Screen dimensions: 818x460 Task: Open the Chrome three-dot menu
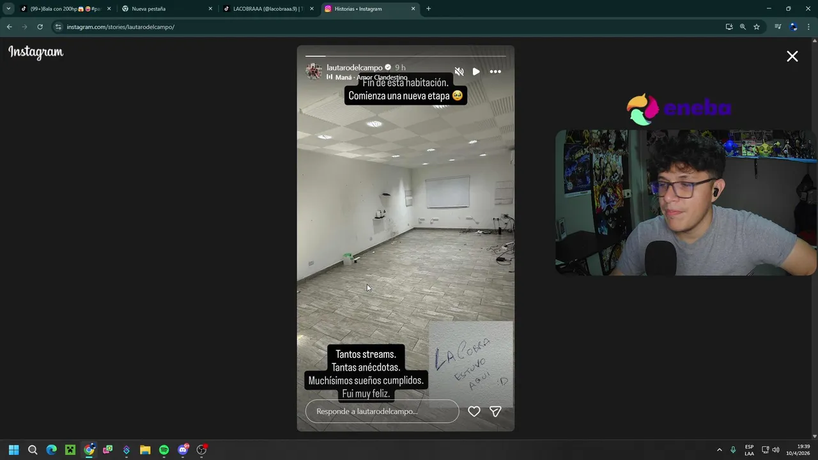click(x=808, y=27)
